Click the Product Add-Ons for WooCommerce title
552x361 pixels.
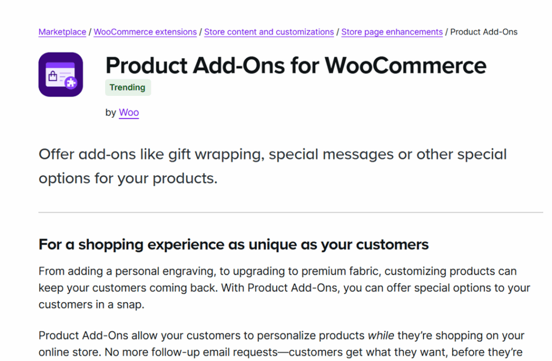pos(296,65)
